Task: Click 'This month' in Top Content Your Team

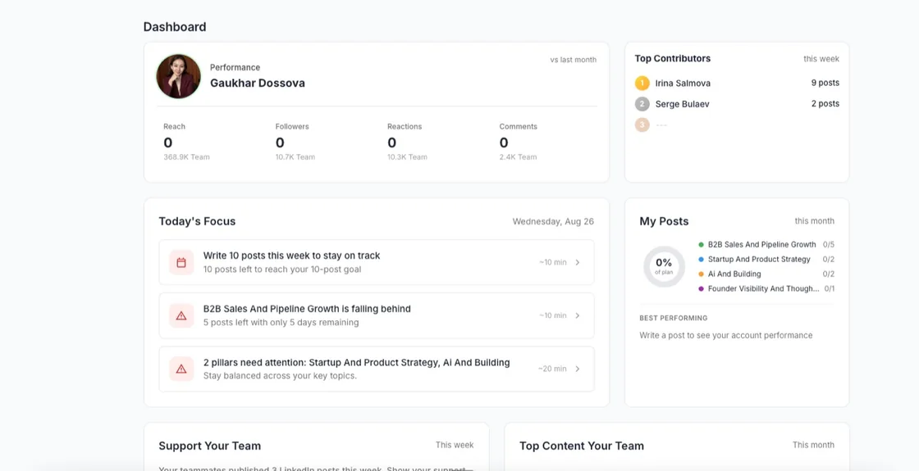Action: coord(813,446)
